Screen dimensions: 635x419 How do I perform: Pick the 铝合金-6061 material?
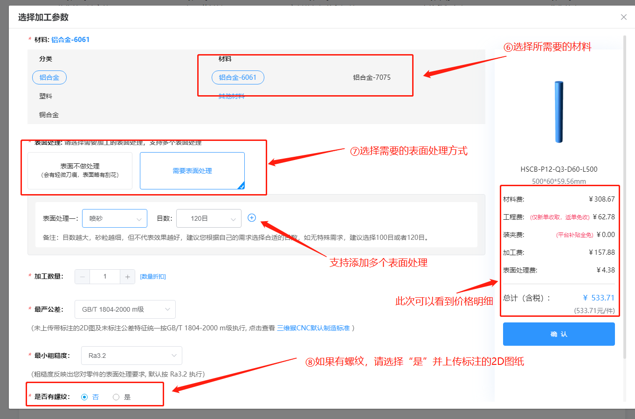pos(238,77)
